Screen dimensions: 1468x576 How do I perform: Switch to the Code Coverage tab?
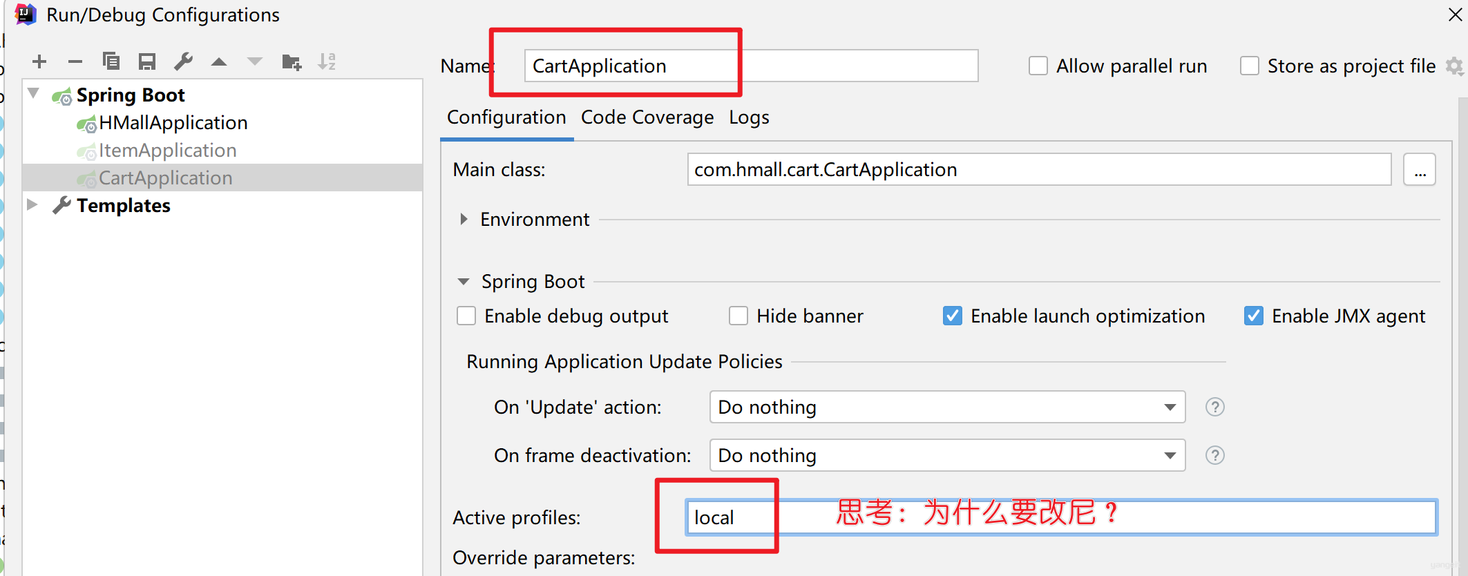click(x=647, y=117)
